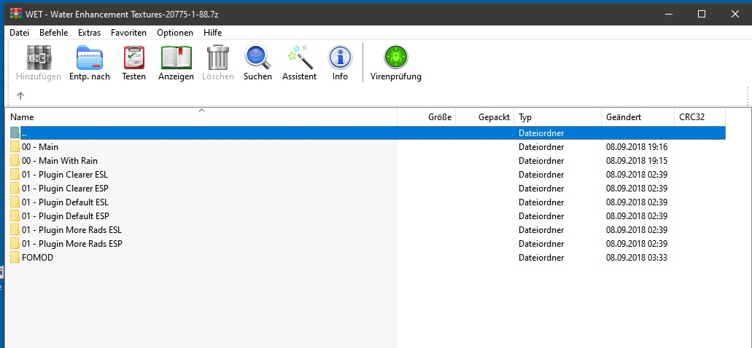Launch the Suchen search tool
752x348 pixels.
click(x=257, y=63)
